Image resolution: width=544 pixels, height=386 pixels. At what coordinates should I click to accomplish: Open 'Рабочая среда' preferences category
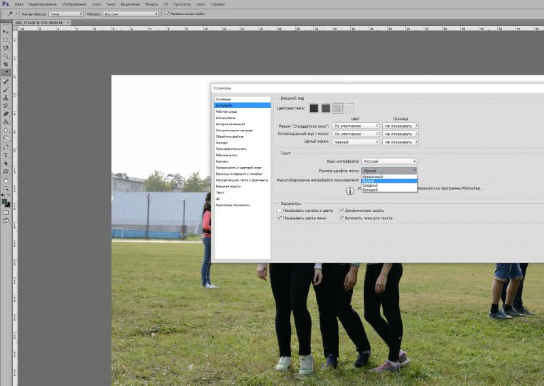[243, 111]
